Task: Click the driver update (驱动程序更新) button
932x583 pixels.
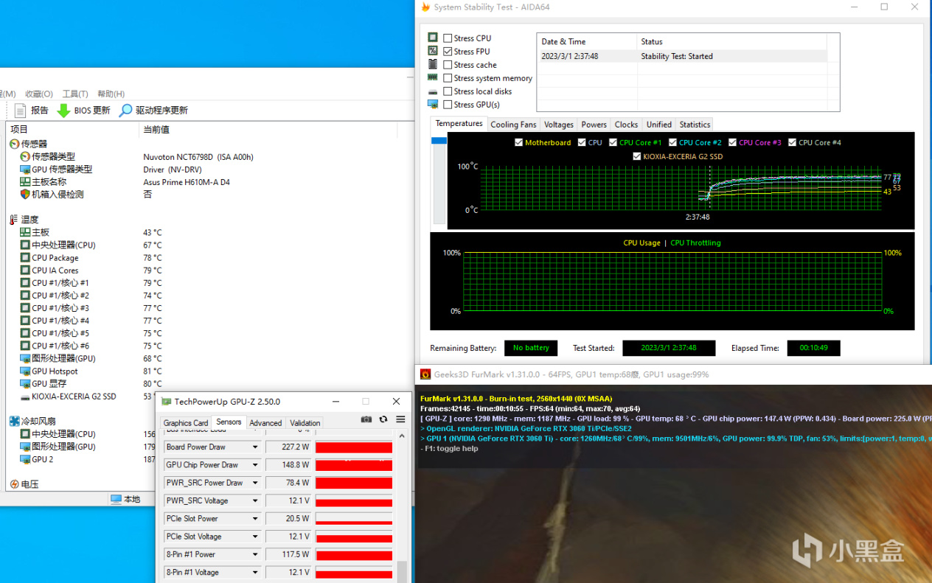Action: click(x=153, y=110)
